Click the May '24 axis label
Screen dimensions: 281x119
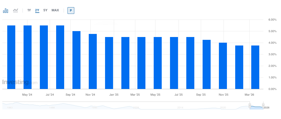point(27,95)
